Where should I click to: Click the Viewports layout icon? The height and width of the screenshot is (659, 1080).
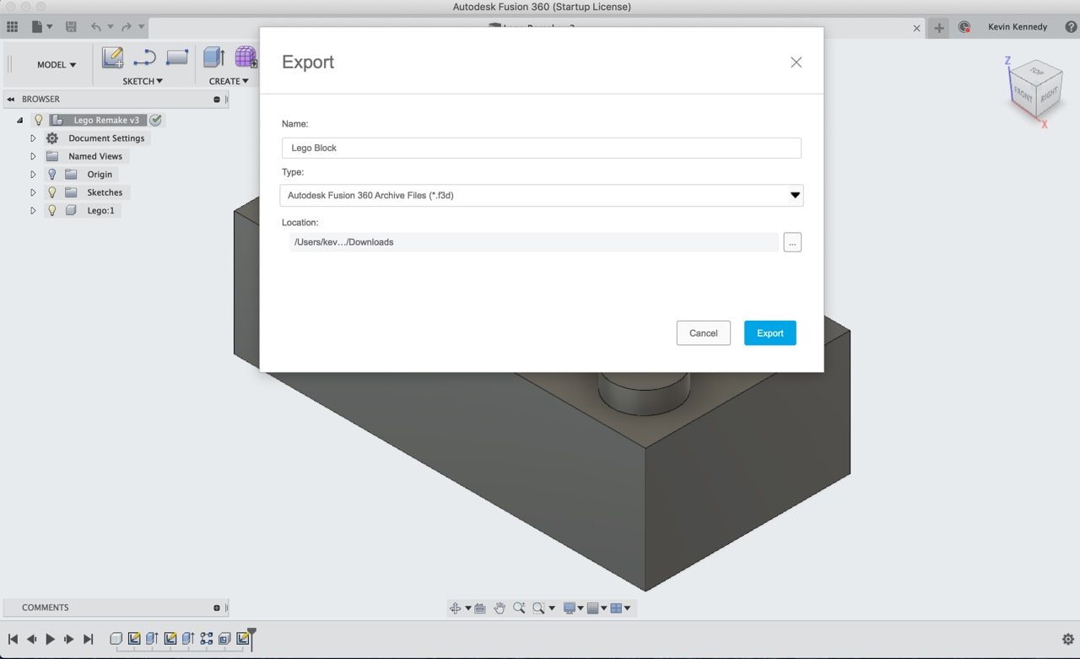(x=616, y=608)
